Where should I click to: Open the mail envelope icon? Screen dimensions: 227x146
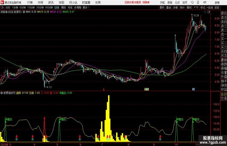pyautogui.click(x=205, y=2)
